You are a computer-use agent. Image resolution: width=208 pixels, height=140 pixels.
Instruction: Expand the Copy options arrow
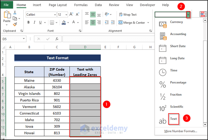click(19, 18)
